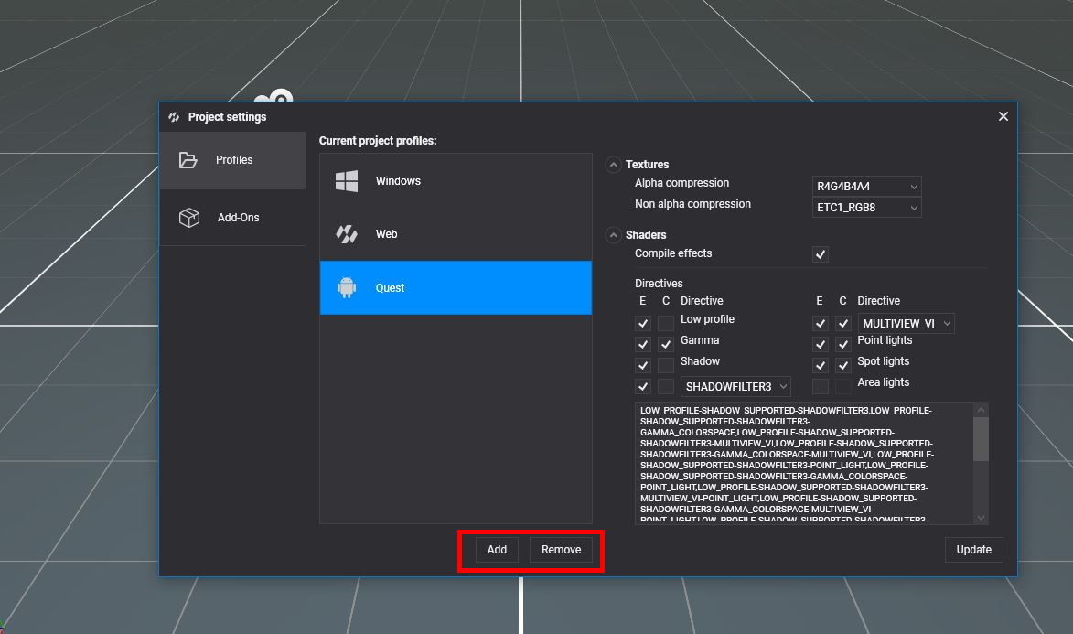Collapse the Shaders section

coord(613,235)
